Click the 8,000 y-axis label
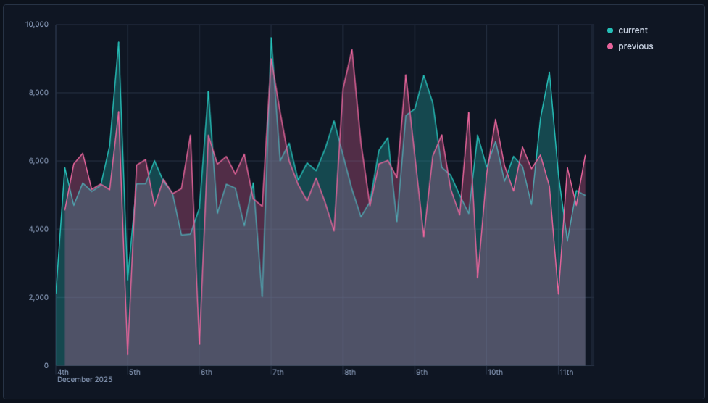 [x=38, y=93]
